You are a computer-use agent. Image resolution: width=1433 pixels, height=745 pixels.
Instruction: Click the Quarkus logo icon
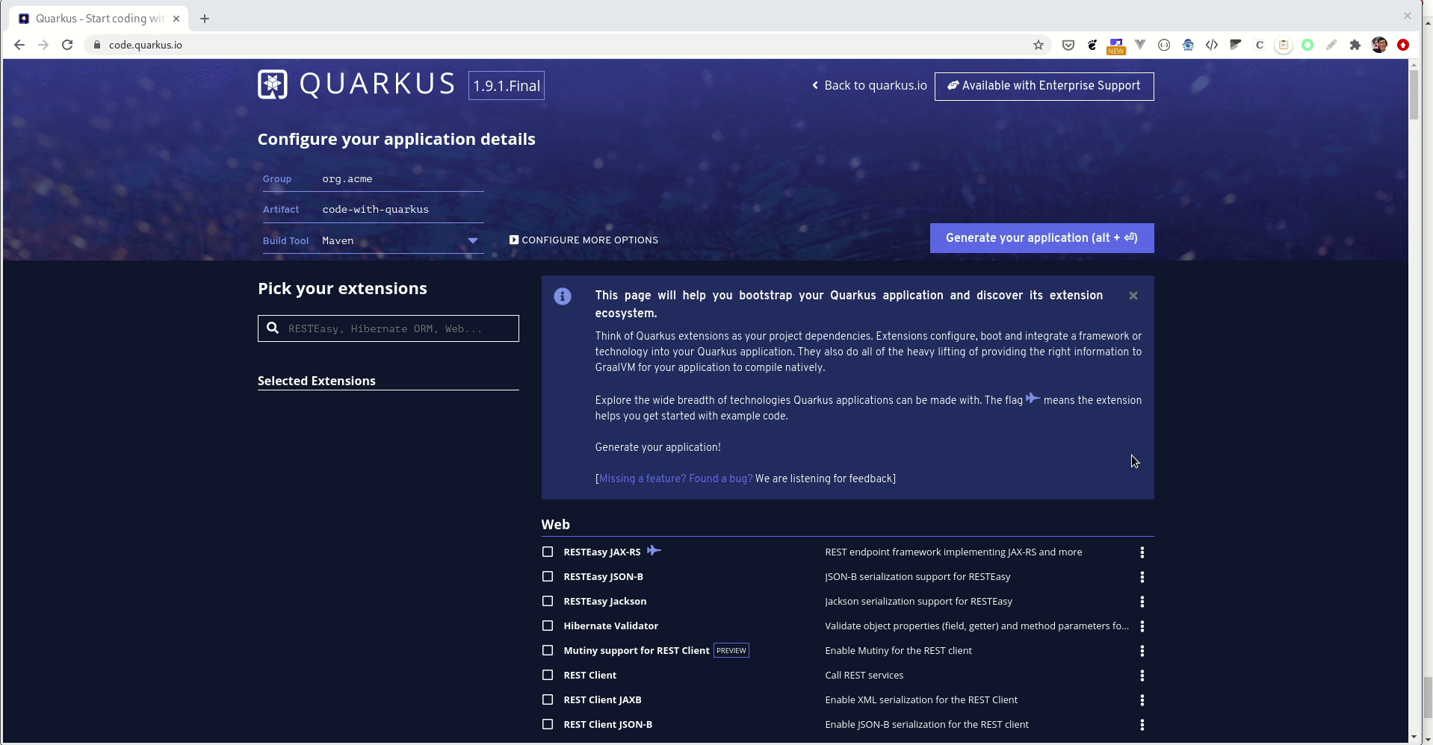click(273, 84)
